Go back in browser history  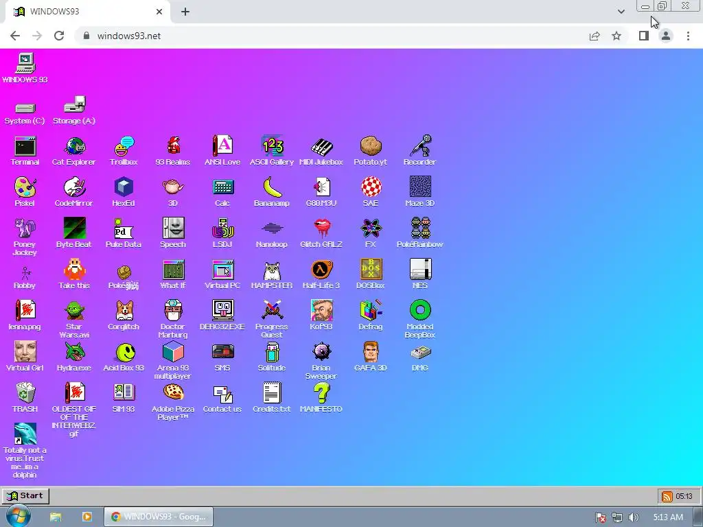click(x=15, y=36)
